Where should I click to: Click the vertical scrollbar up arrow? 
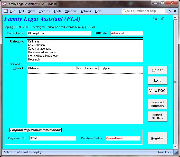[175, 17]
